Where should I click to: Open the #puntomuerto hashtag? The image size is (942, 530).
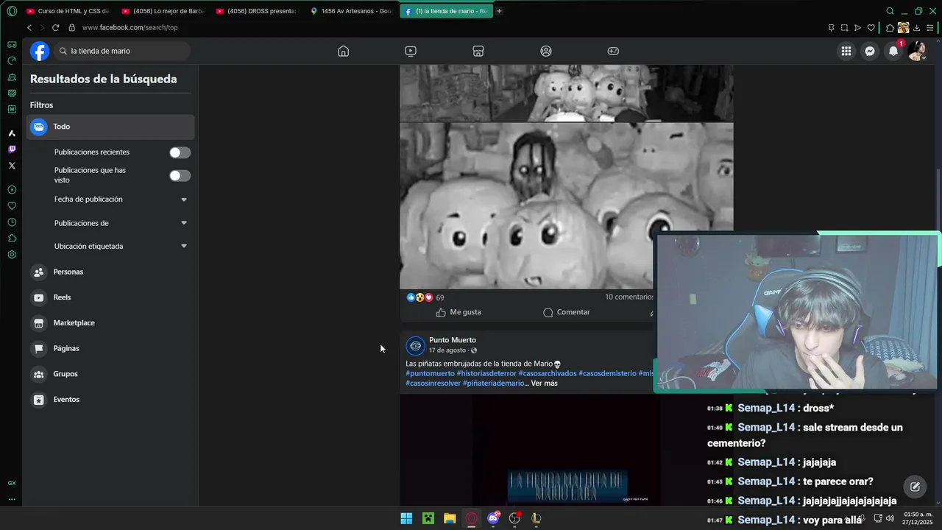(430, 373)
